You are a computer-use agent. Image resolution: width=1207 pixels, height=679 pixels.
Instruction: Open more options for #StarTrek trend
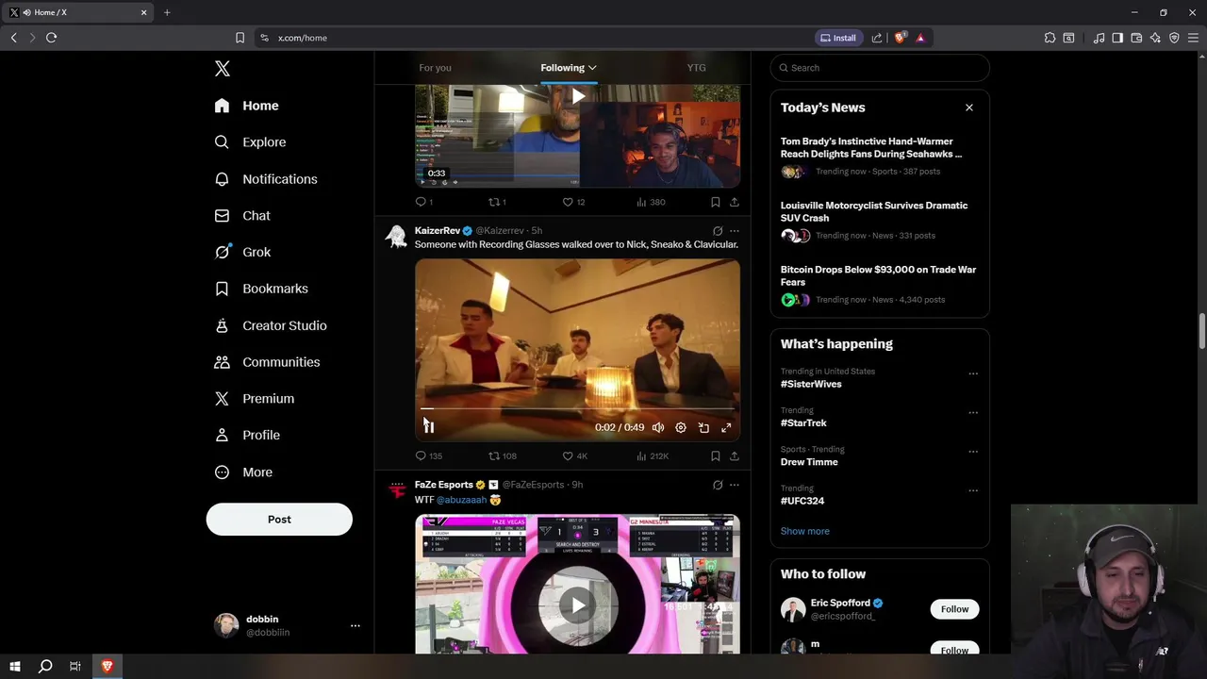tap(973, 412)
